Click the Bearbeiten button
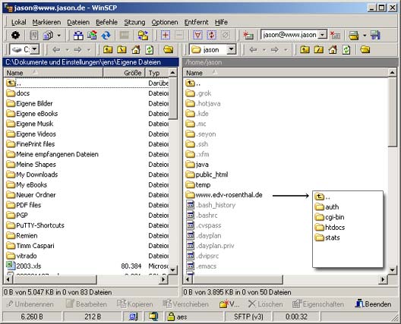 coord(86,304)
